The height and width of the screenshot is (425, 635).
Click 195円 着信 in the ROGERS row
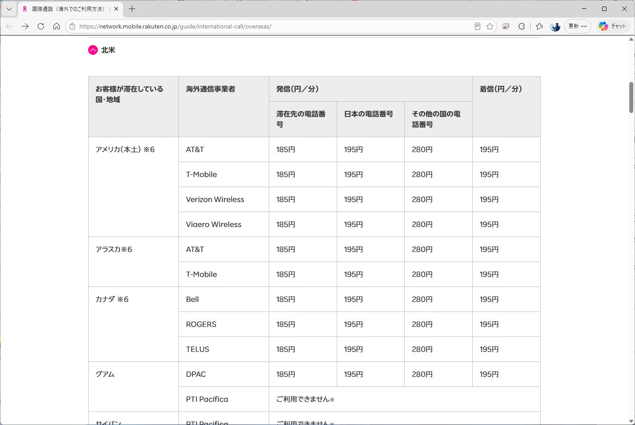click(489, 324)
